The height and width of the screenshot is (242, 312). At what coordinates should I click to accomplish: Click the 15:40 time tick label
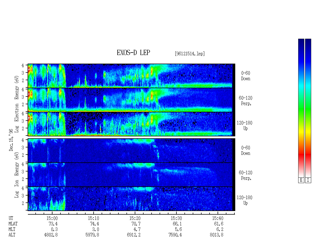pos(218,218)
